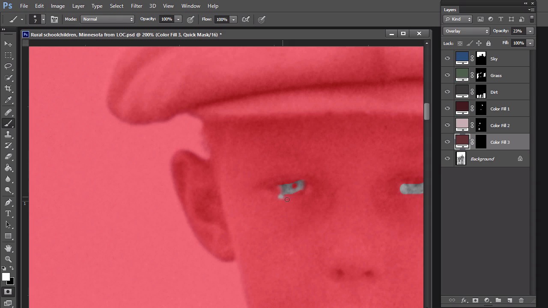The height and width of the screenshot is (308, 548).
Task: Hide the Color Fill 2 layer
Action: [x=447, y=125]
